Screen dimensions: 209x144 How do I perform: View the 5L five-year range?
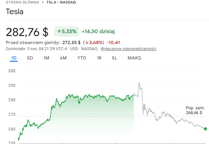coord(115,58)
